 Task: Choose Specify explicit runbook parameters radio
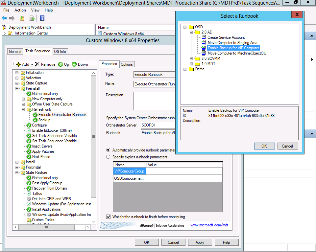pyautogui.click(x=108, y=157)
